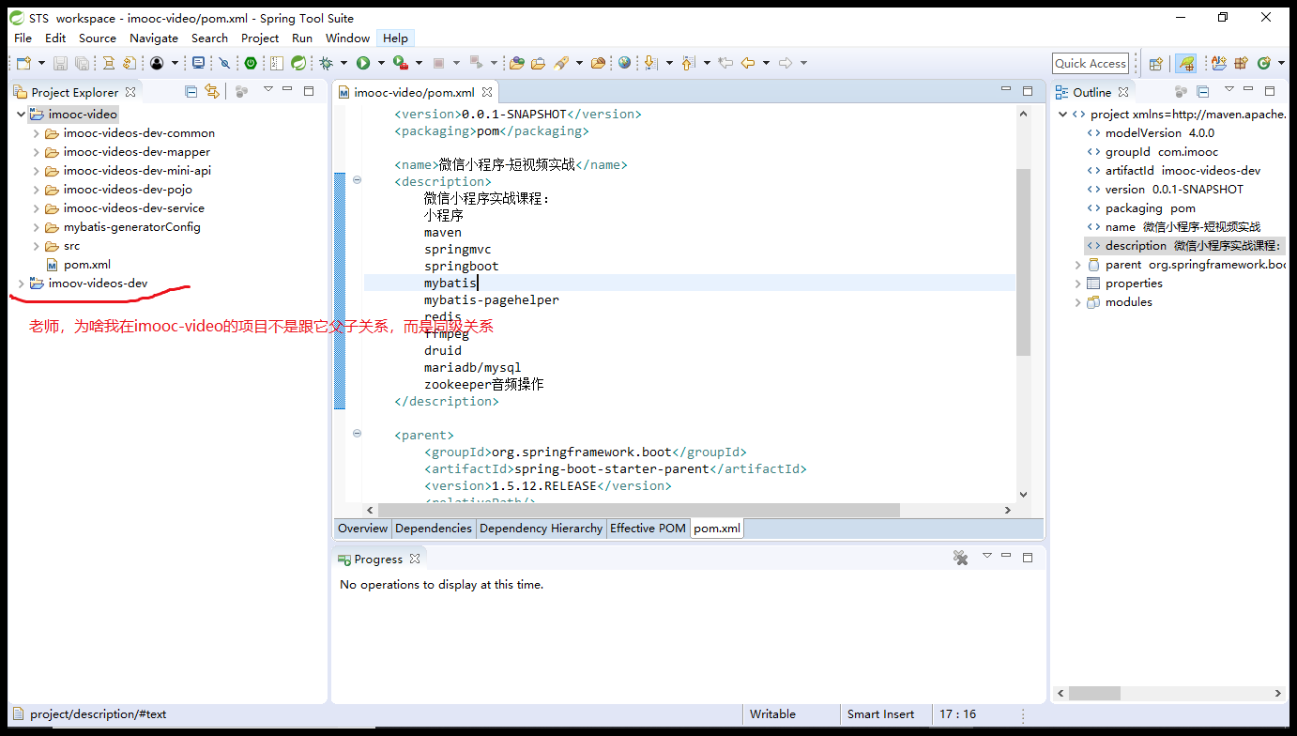Switch to the Overview editor tab
This screenshot has height=736, width=1297.
pos(362,528)
